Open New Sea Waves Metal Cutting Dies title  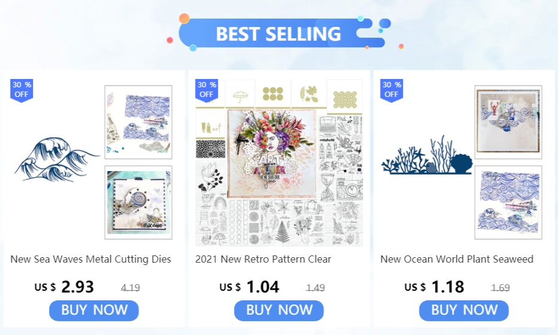91,259
